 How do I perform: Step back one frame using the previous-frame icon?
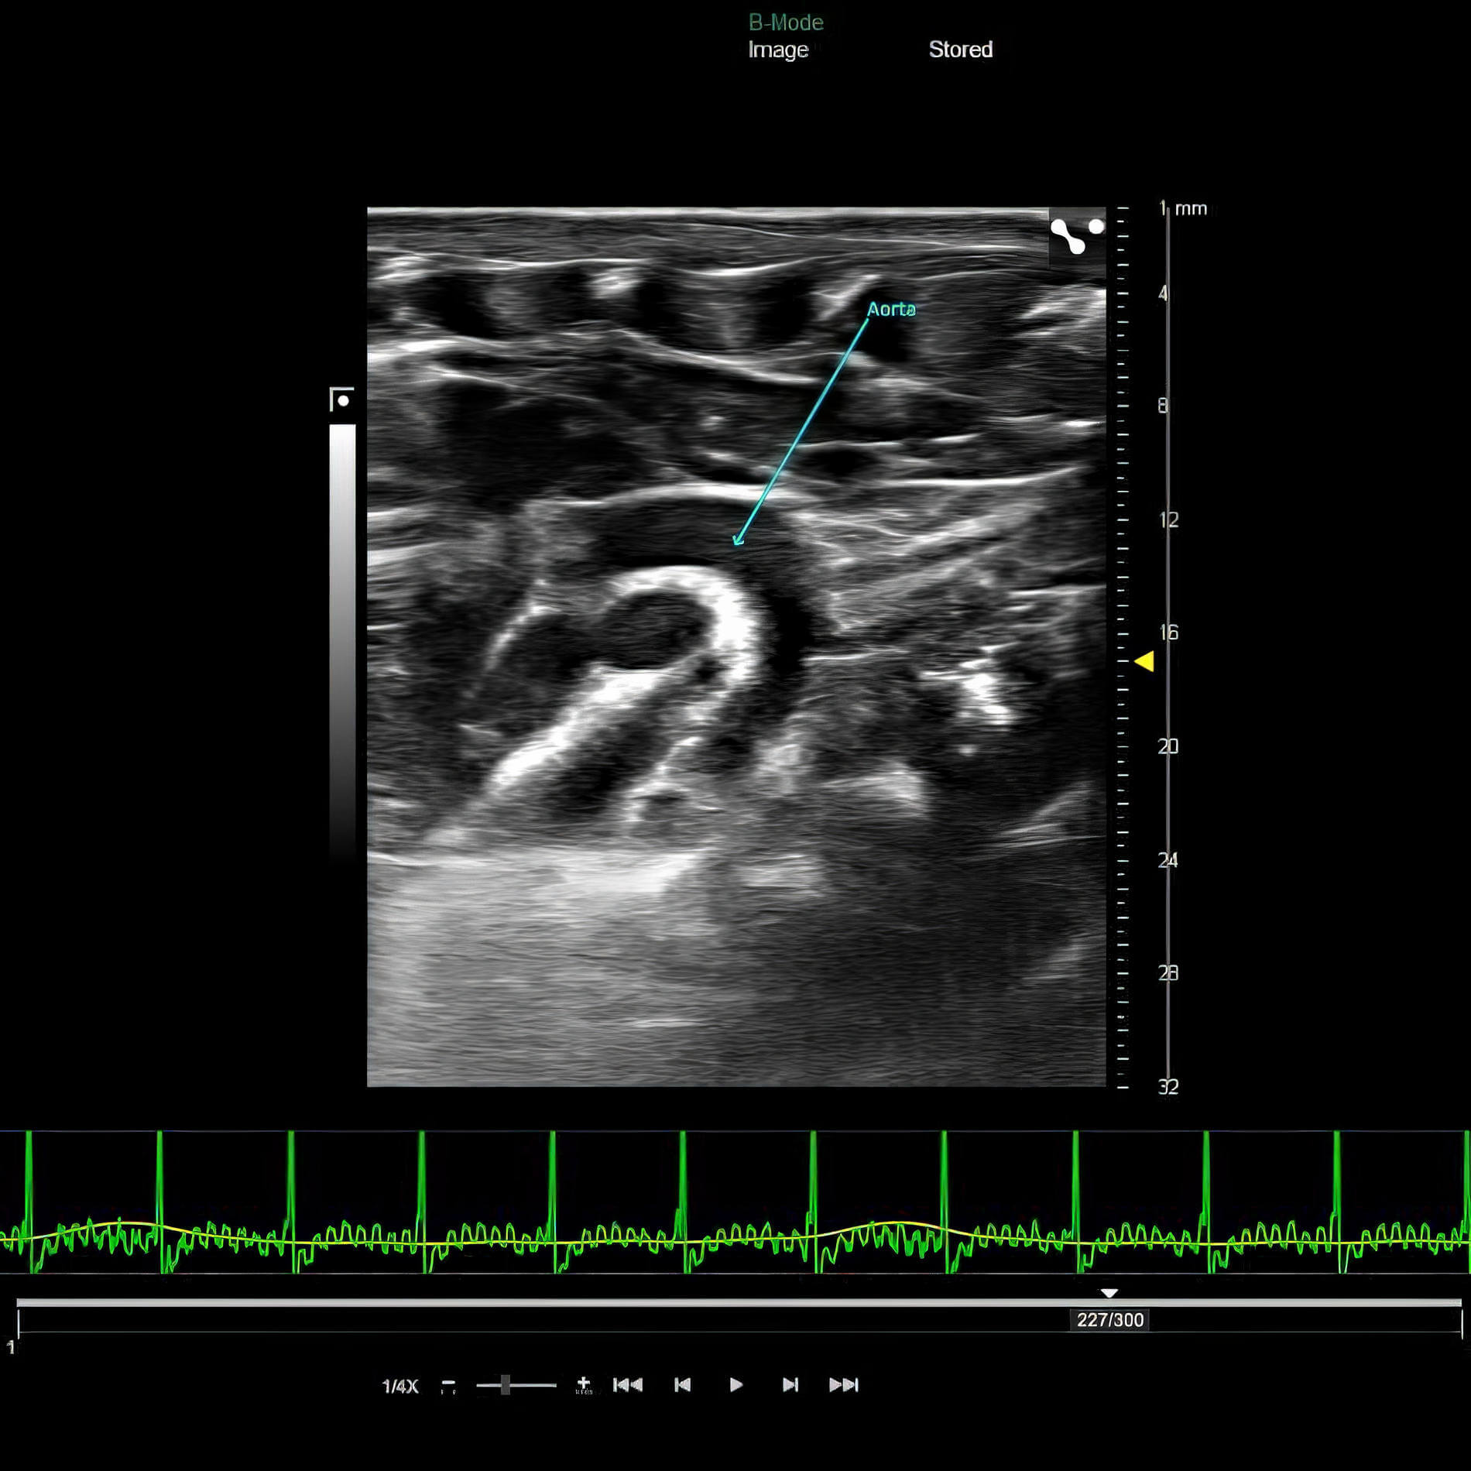click(x=681, y=1384)
